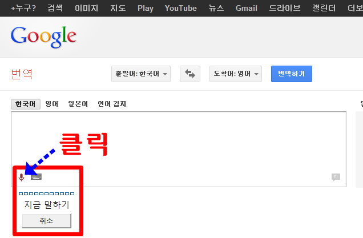
Task: Open YouTube in the top navigation bar
Action: [x=180, y=8]
